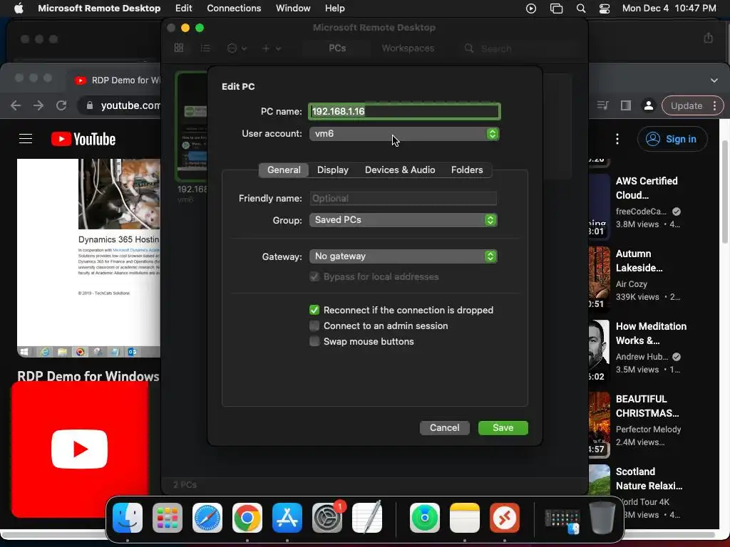Viewport: 730px width, 547px height.
Task: Open BEAUTIFUL CHRISTMAS video title
Action: 647,406
